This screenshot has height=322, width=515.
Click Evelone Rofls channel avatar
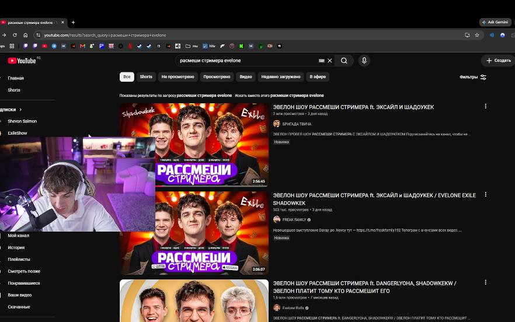[x=277, y=308]
